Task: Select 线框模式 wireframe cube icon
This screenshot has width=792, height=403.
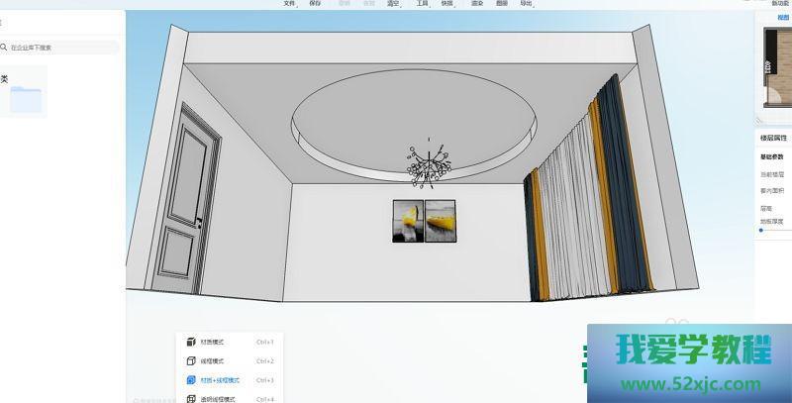Action: 191,360
